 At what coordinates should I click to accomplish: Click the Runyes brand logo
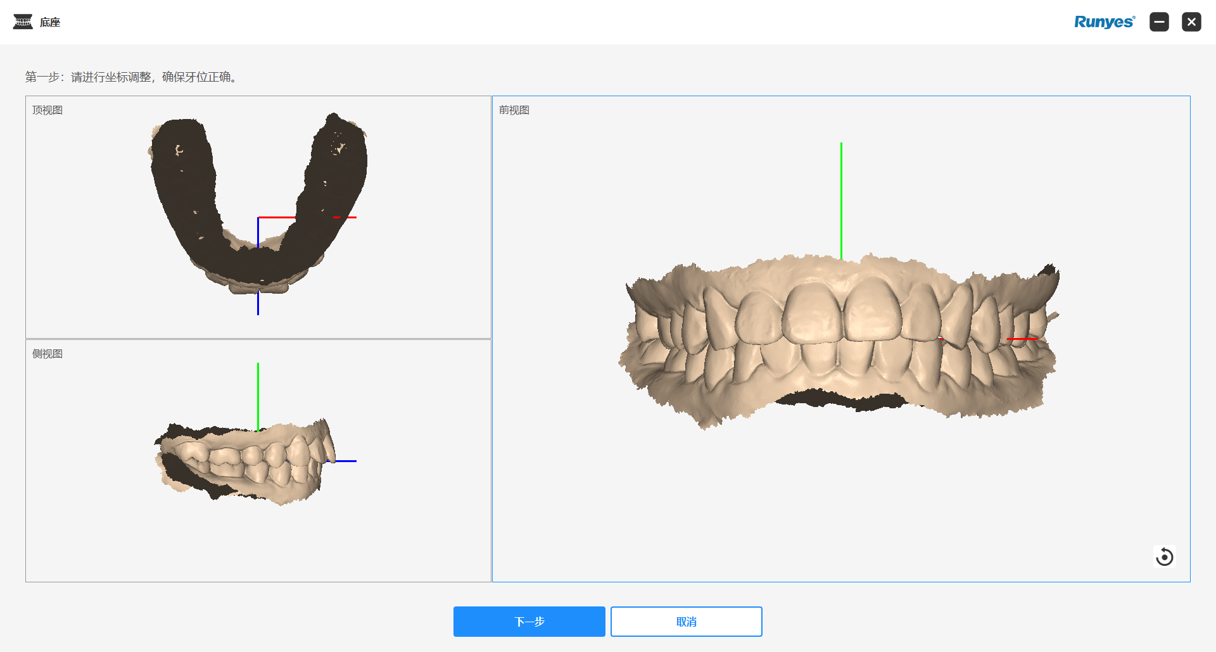click(x=1104, y=22)
